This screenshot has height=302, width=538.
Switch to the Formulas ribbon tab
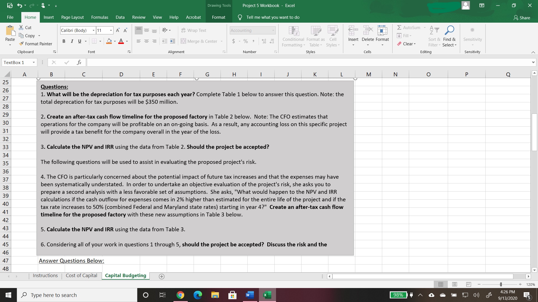(99, 17)
